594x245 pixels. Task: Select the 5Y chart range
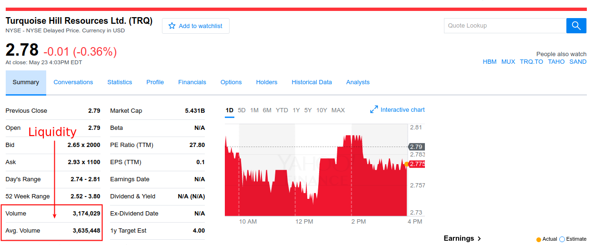click(308, 110)
